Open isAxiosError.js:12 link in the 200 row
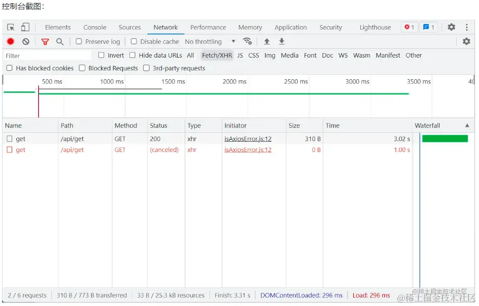Image resolution: width=479 pixels, height=306 pixels. click(248, 139)
